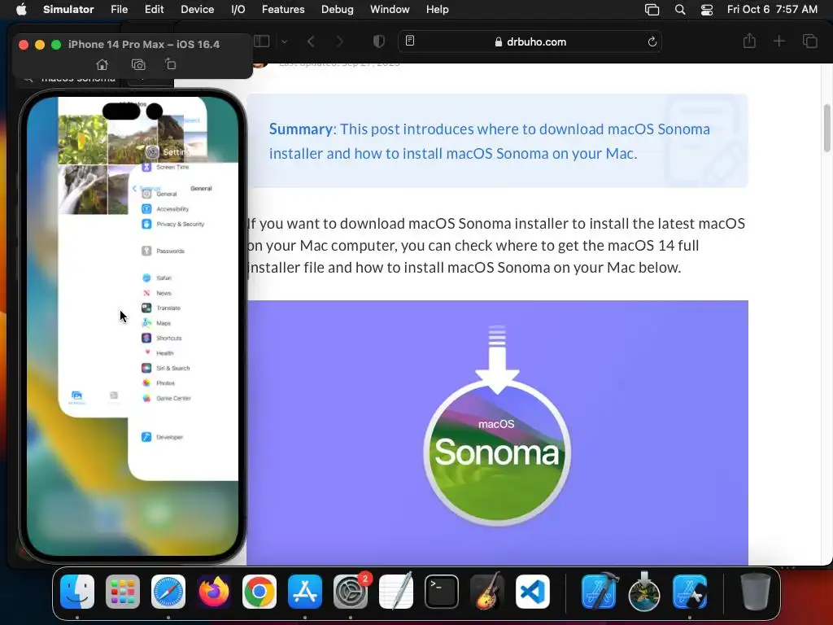
Task: Open Safari from the Dock
Action: (168, 592)
